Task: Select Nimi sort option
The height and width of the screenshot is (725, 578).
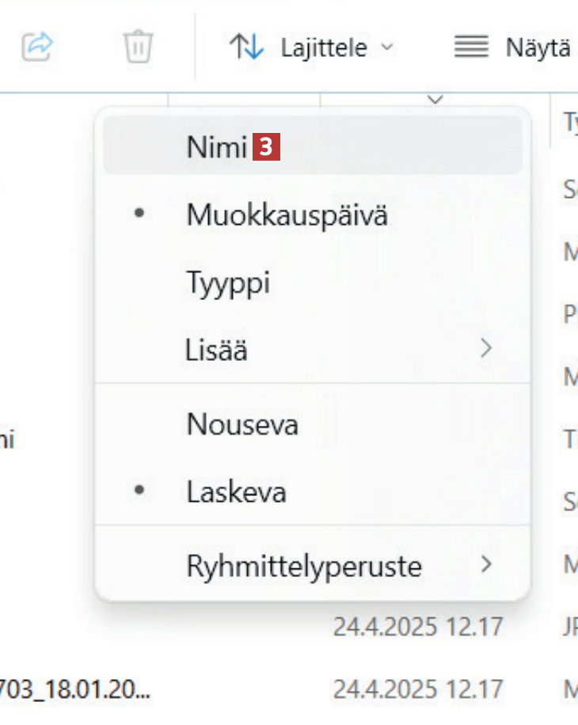Action: [x=218, y=146]
